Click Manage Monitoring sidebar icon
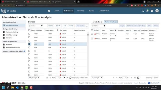The height and width of the screenshot is (90, 161). coord(4,25)
